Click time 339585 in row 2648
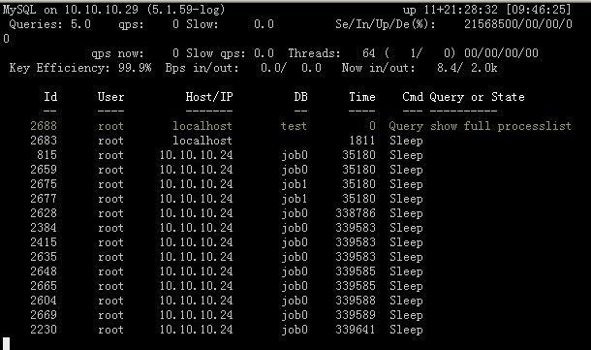Viewport: 591px width, 350px height. point(356,271)
